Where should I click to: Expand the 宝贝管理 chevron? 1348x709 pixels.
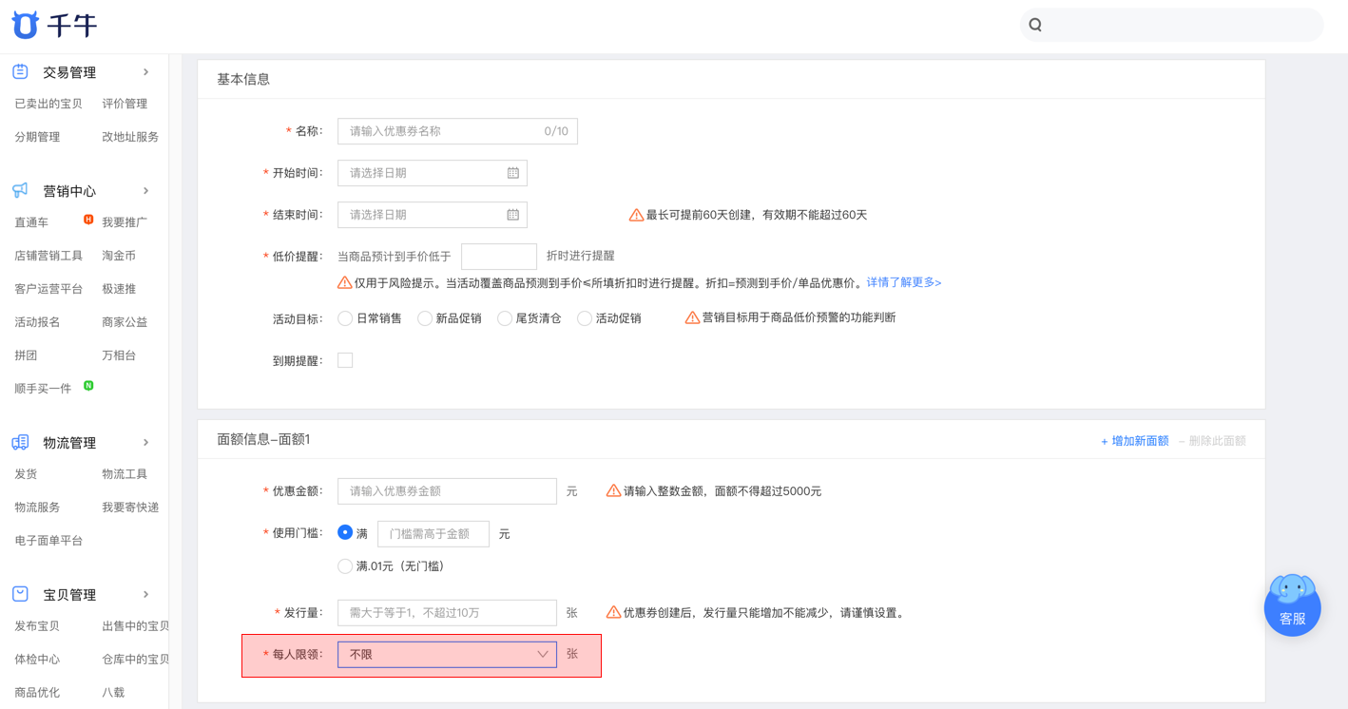tap(145, 595)
